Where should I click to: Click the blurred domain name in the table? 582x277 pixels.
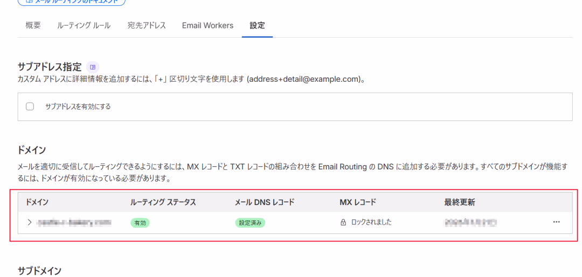[74, 223]
